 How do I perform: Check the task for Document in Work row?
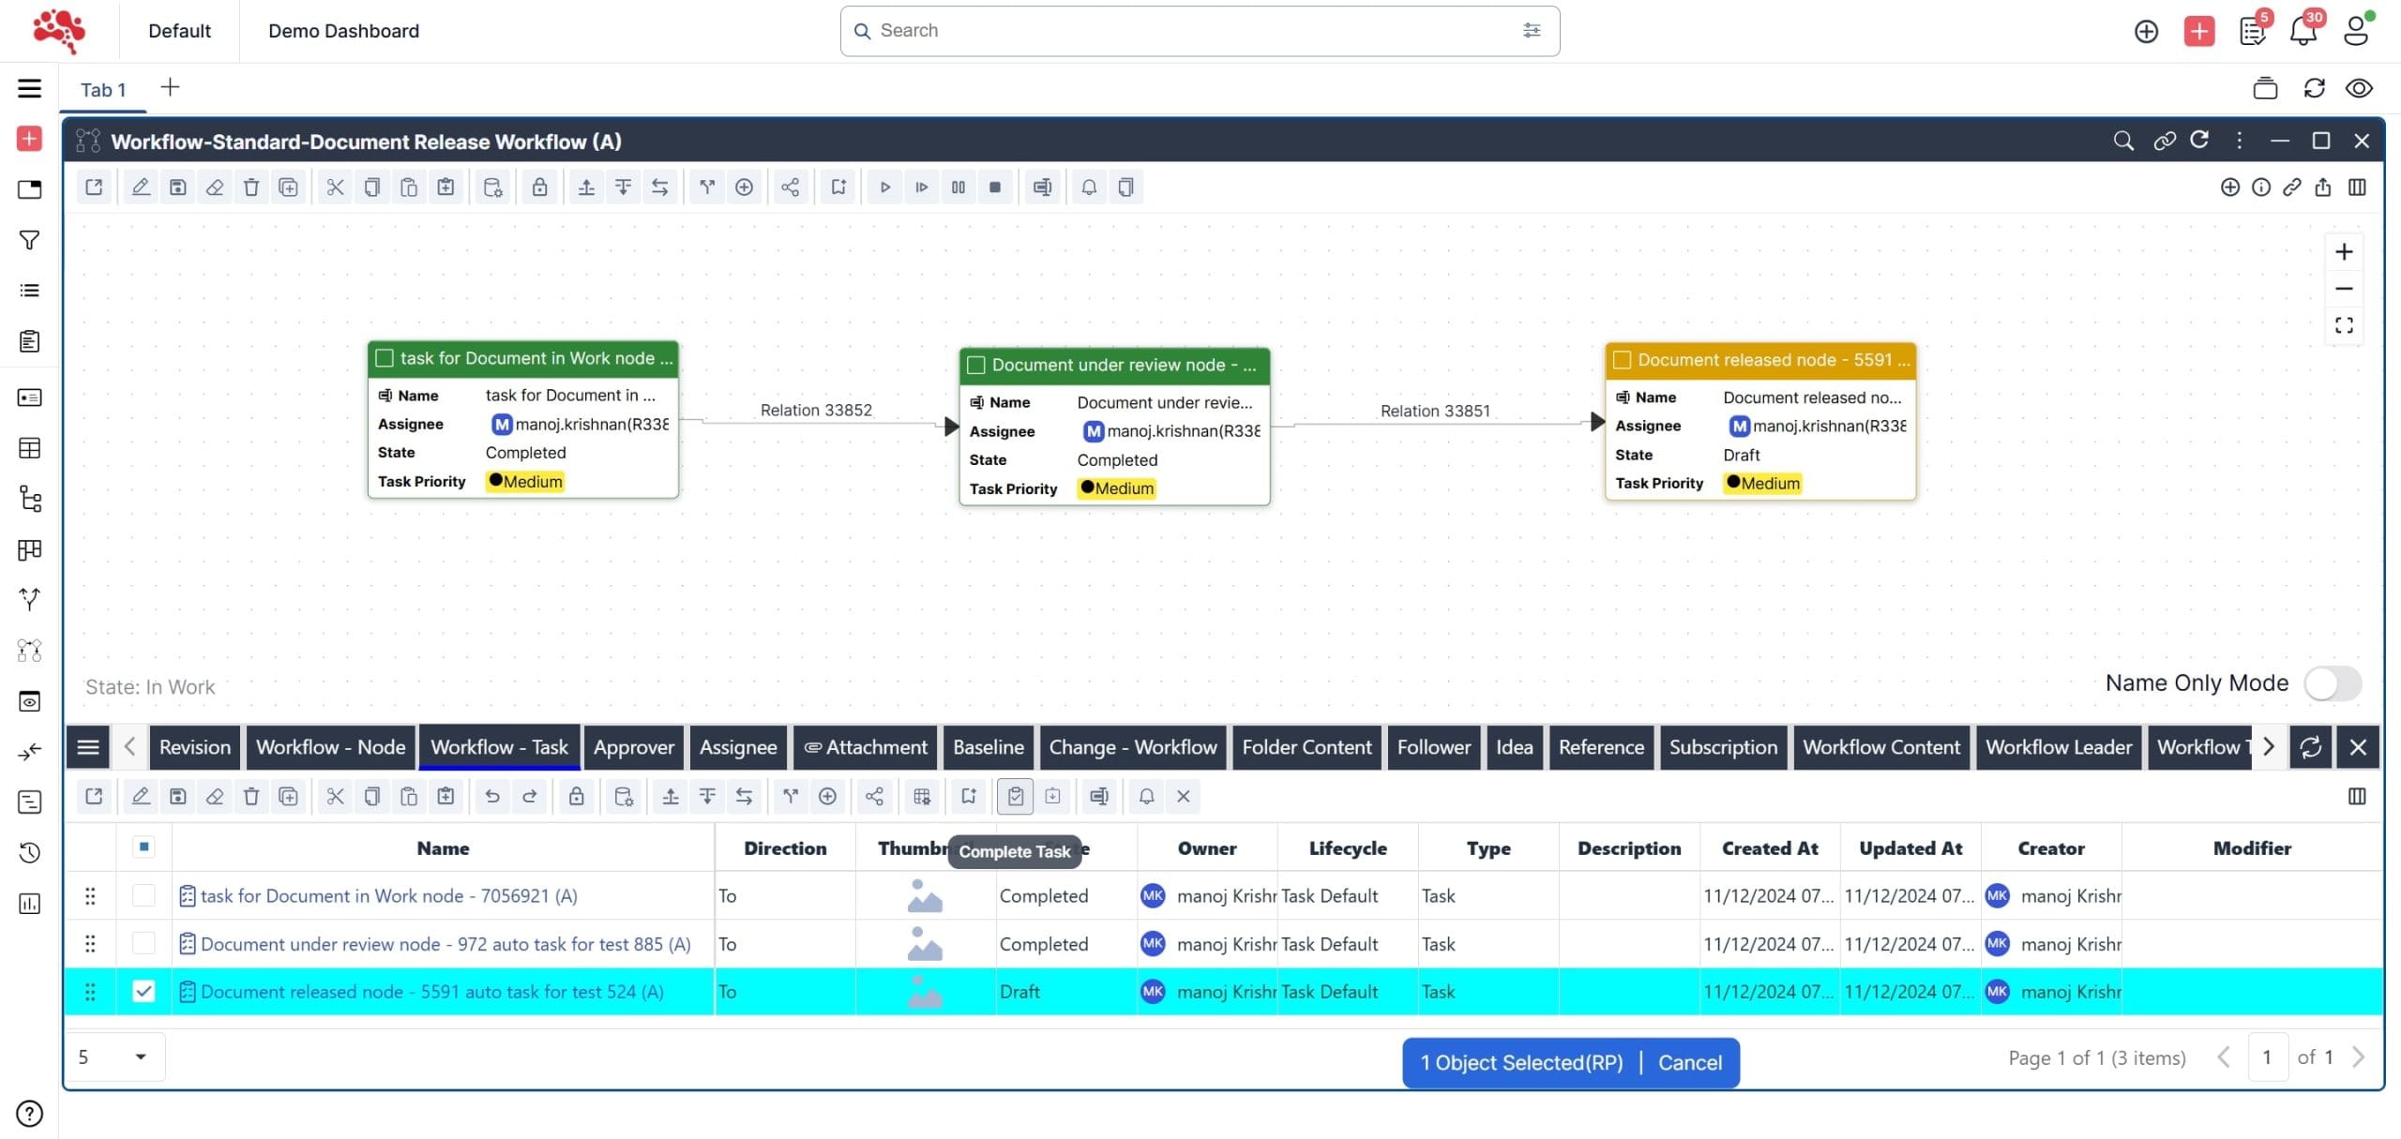[x=143, y=895]
